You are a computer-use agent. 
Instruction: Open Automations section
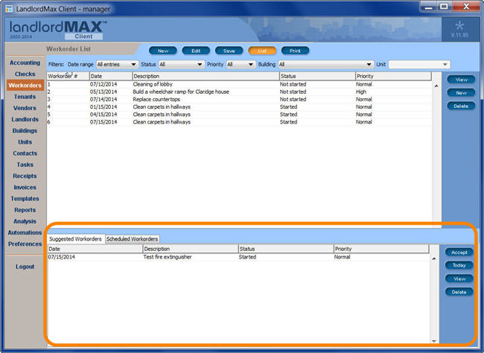click(25, 232)
